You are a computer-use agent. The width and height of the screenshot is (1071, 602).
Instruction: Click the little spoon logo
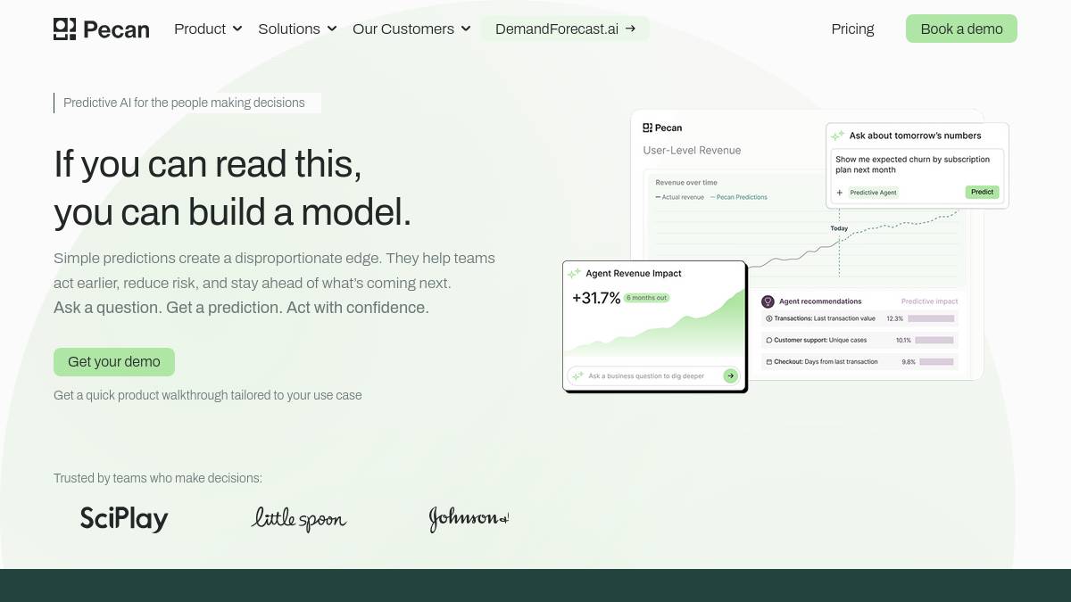coord(298,518)
